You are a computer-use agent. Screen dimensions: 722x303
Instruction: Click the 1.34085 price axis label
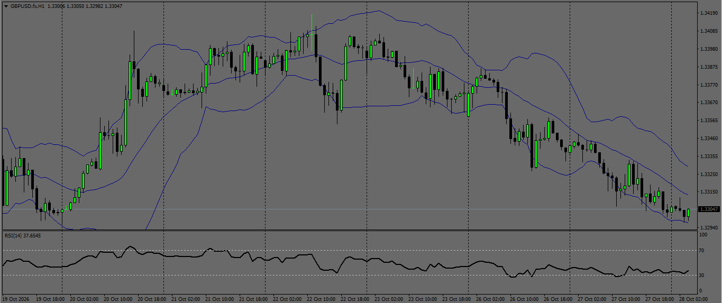click(x=708, y=31)
